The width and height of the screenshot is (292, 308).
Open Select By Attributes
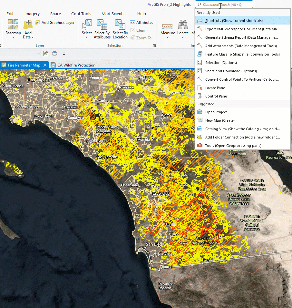[x=102, y=29]
